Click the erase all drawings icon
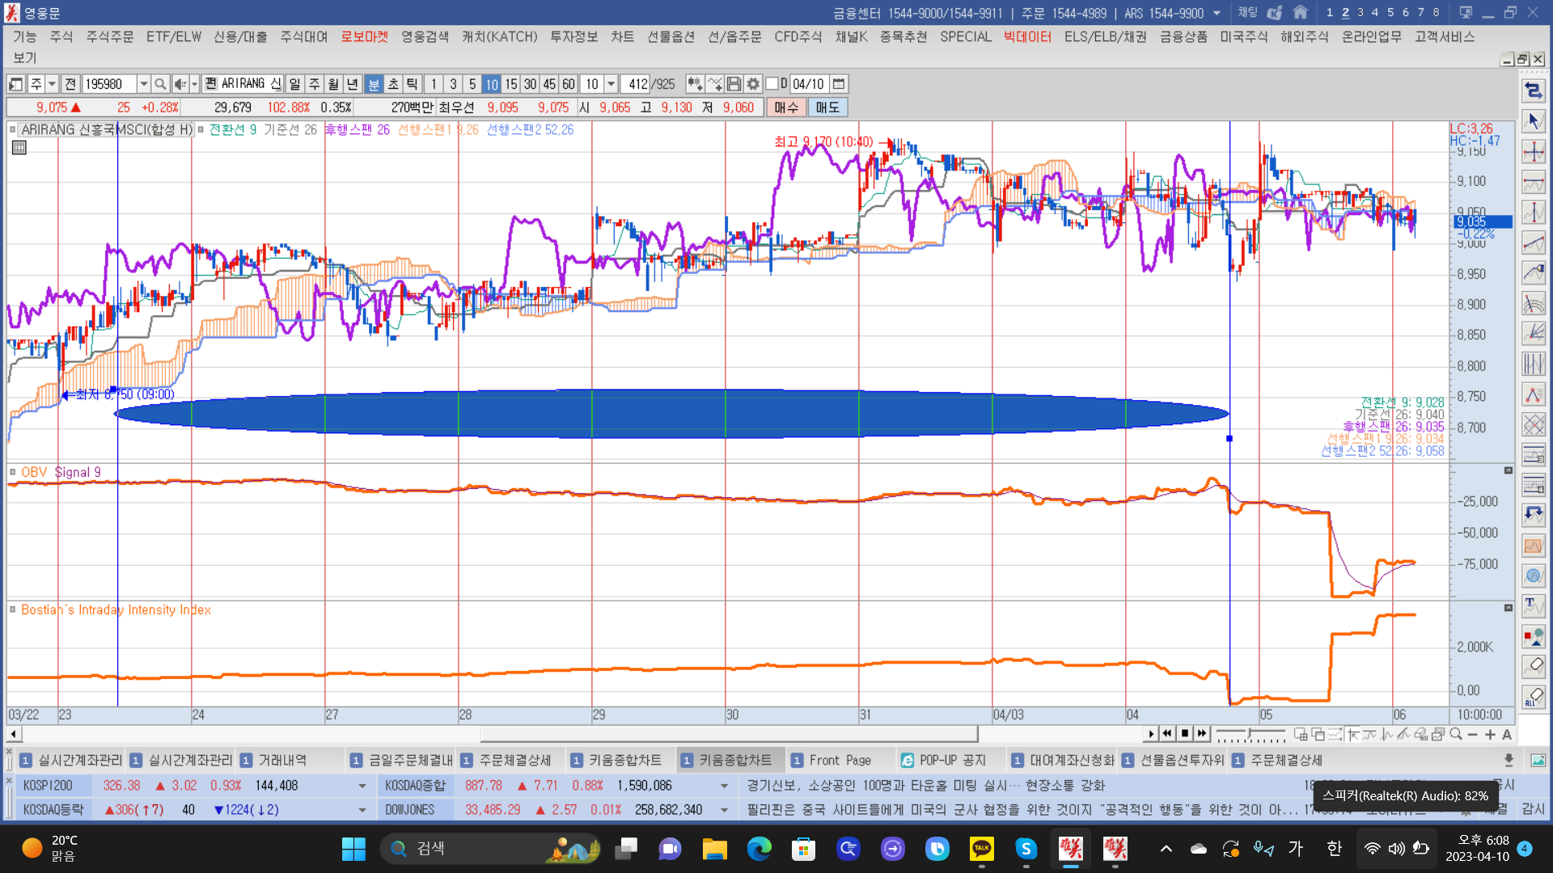Screen dimensions: 1553x873 click(x=1533, y=698)
